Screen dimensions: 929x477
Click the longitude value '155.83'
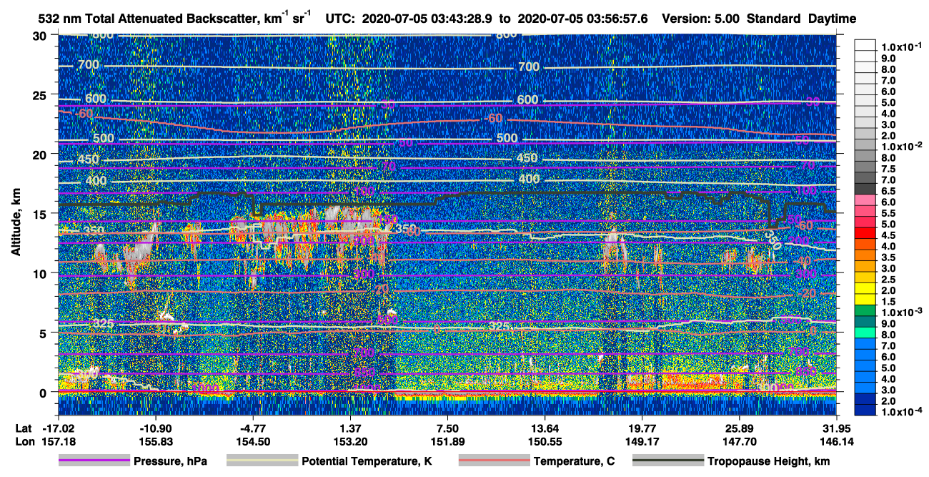(155, 442)
